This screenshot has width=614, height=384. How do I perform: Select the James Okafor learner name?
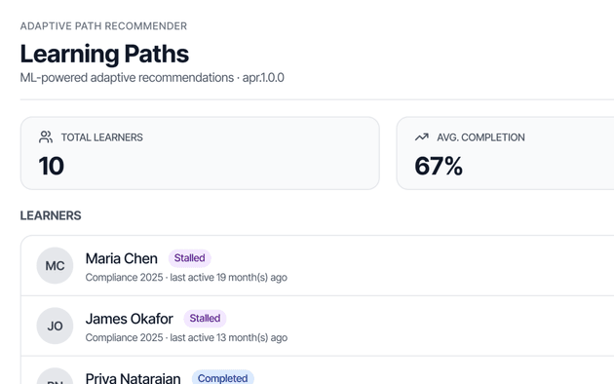click(130, 319)
